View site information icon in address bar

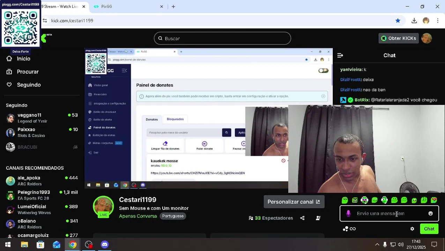[45, 21]
